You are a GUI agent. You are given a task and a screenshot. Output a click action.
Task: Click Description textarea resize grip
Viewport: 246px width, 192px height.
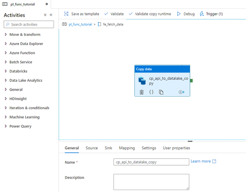click(x=188, y=188)
